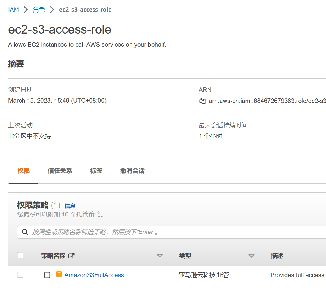Open the 撤消会话 tab

click(132, 171)
